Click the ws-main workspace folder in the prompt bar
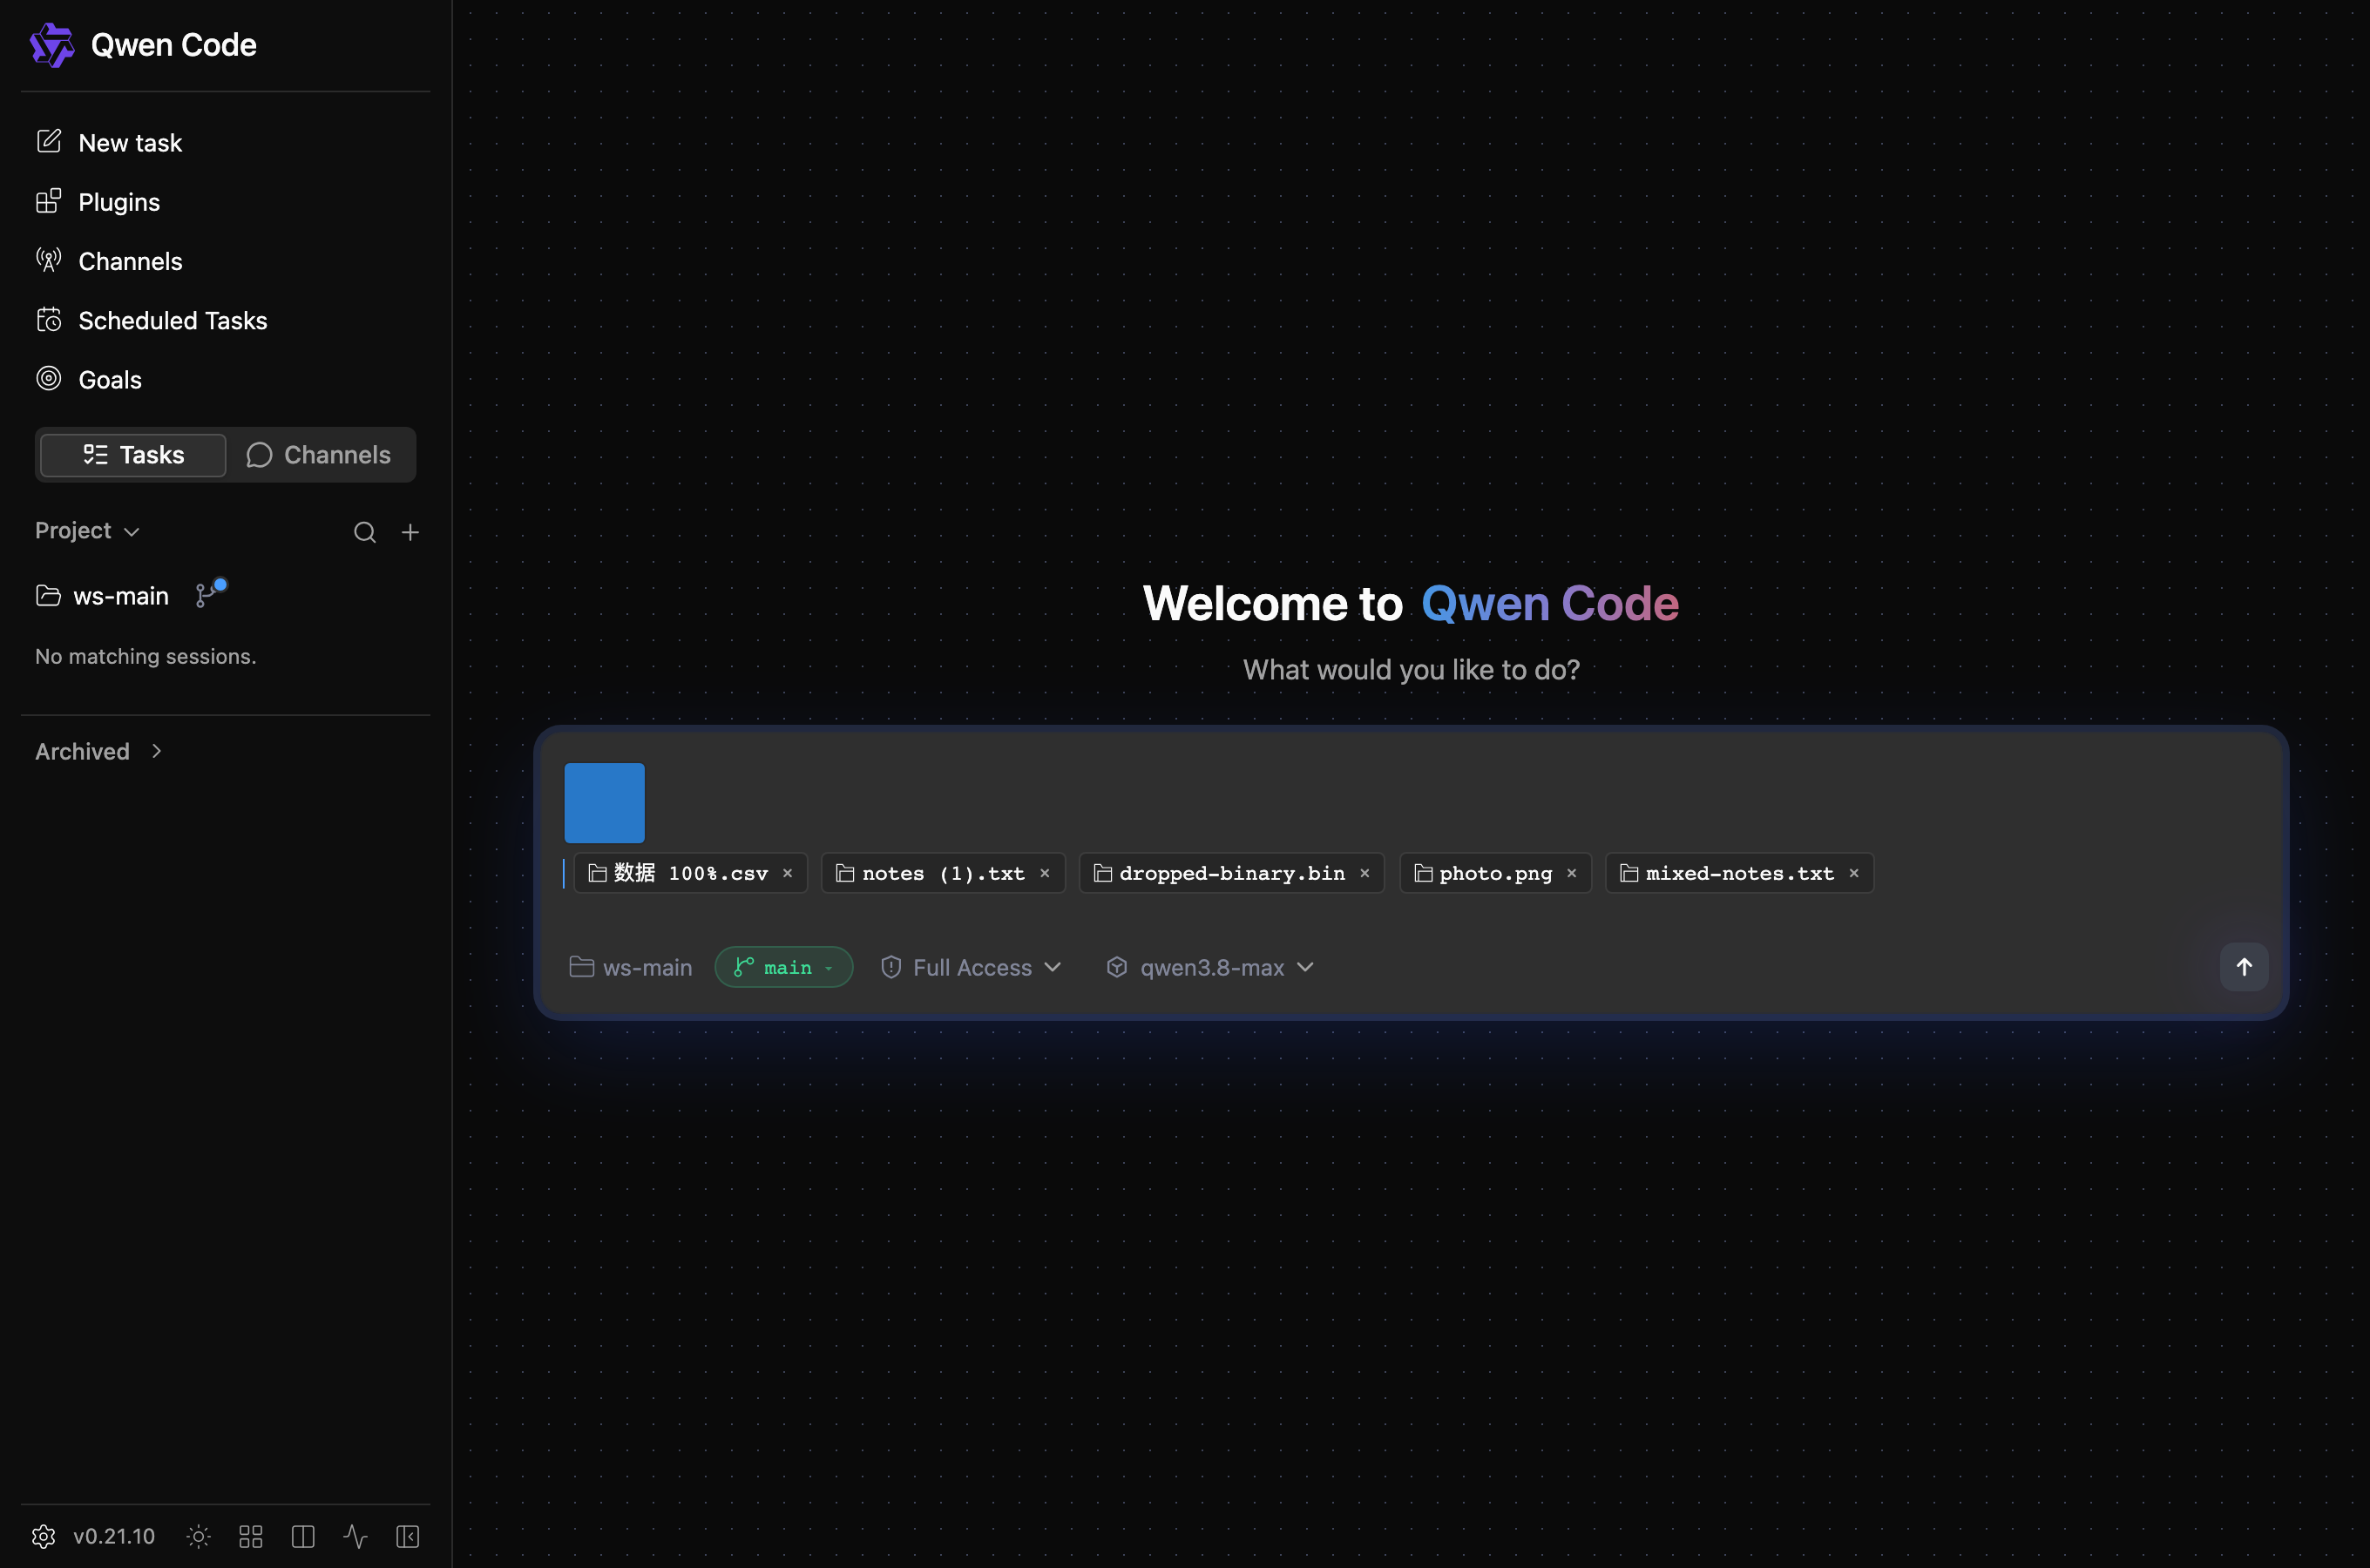 click(x=631, y=968)
